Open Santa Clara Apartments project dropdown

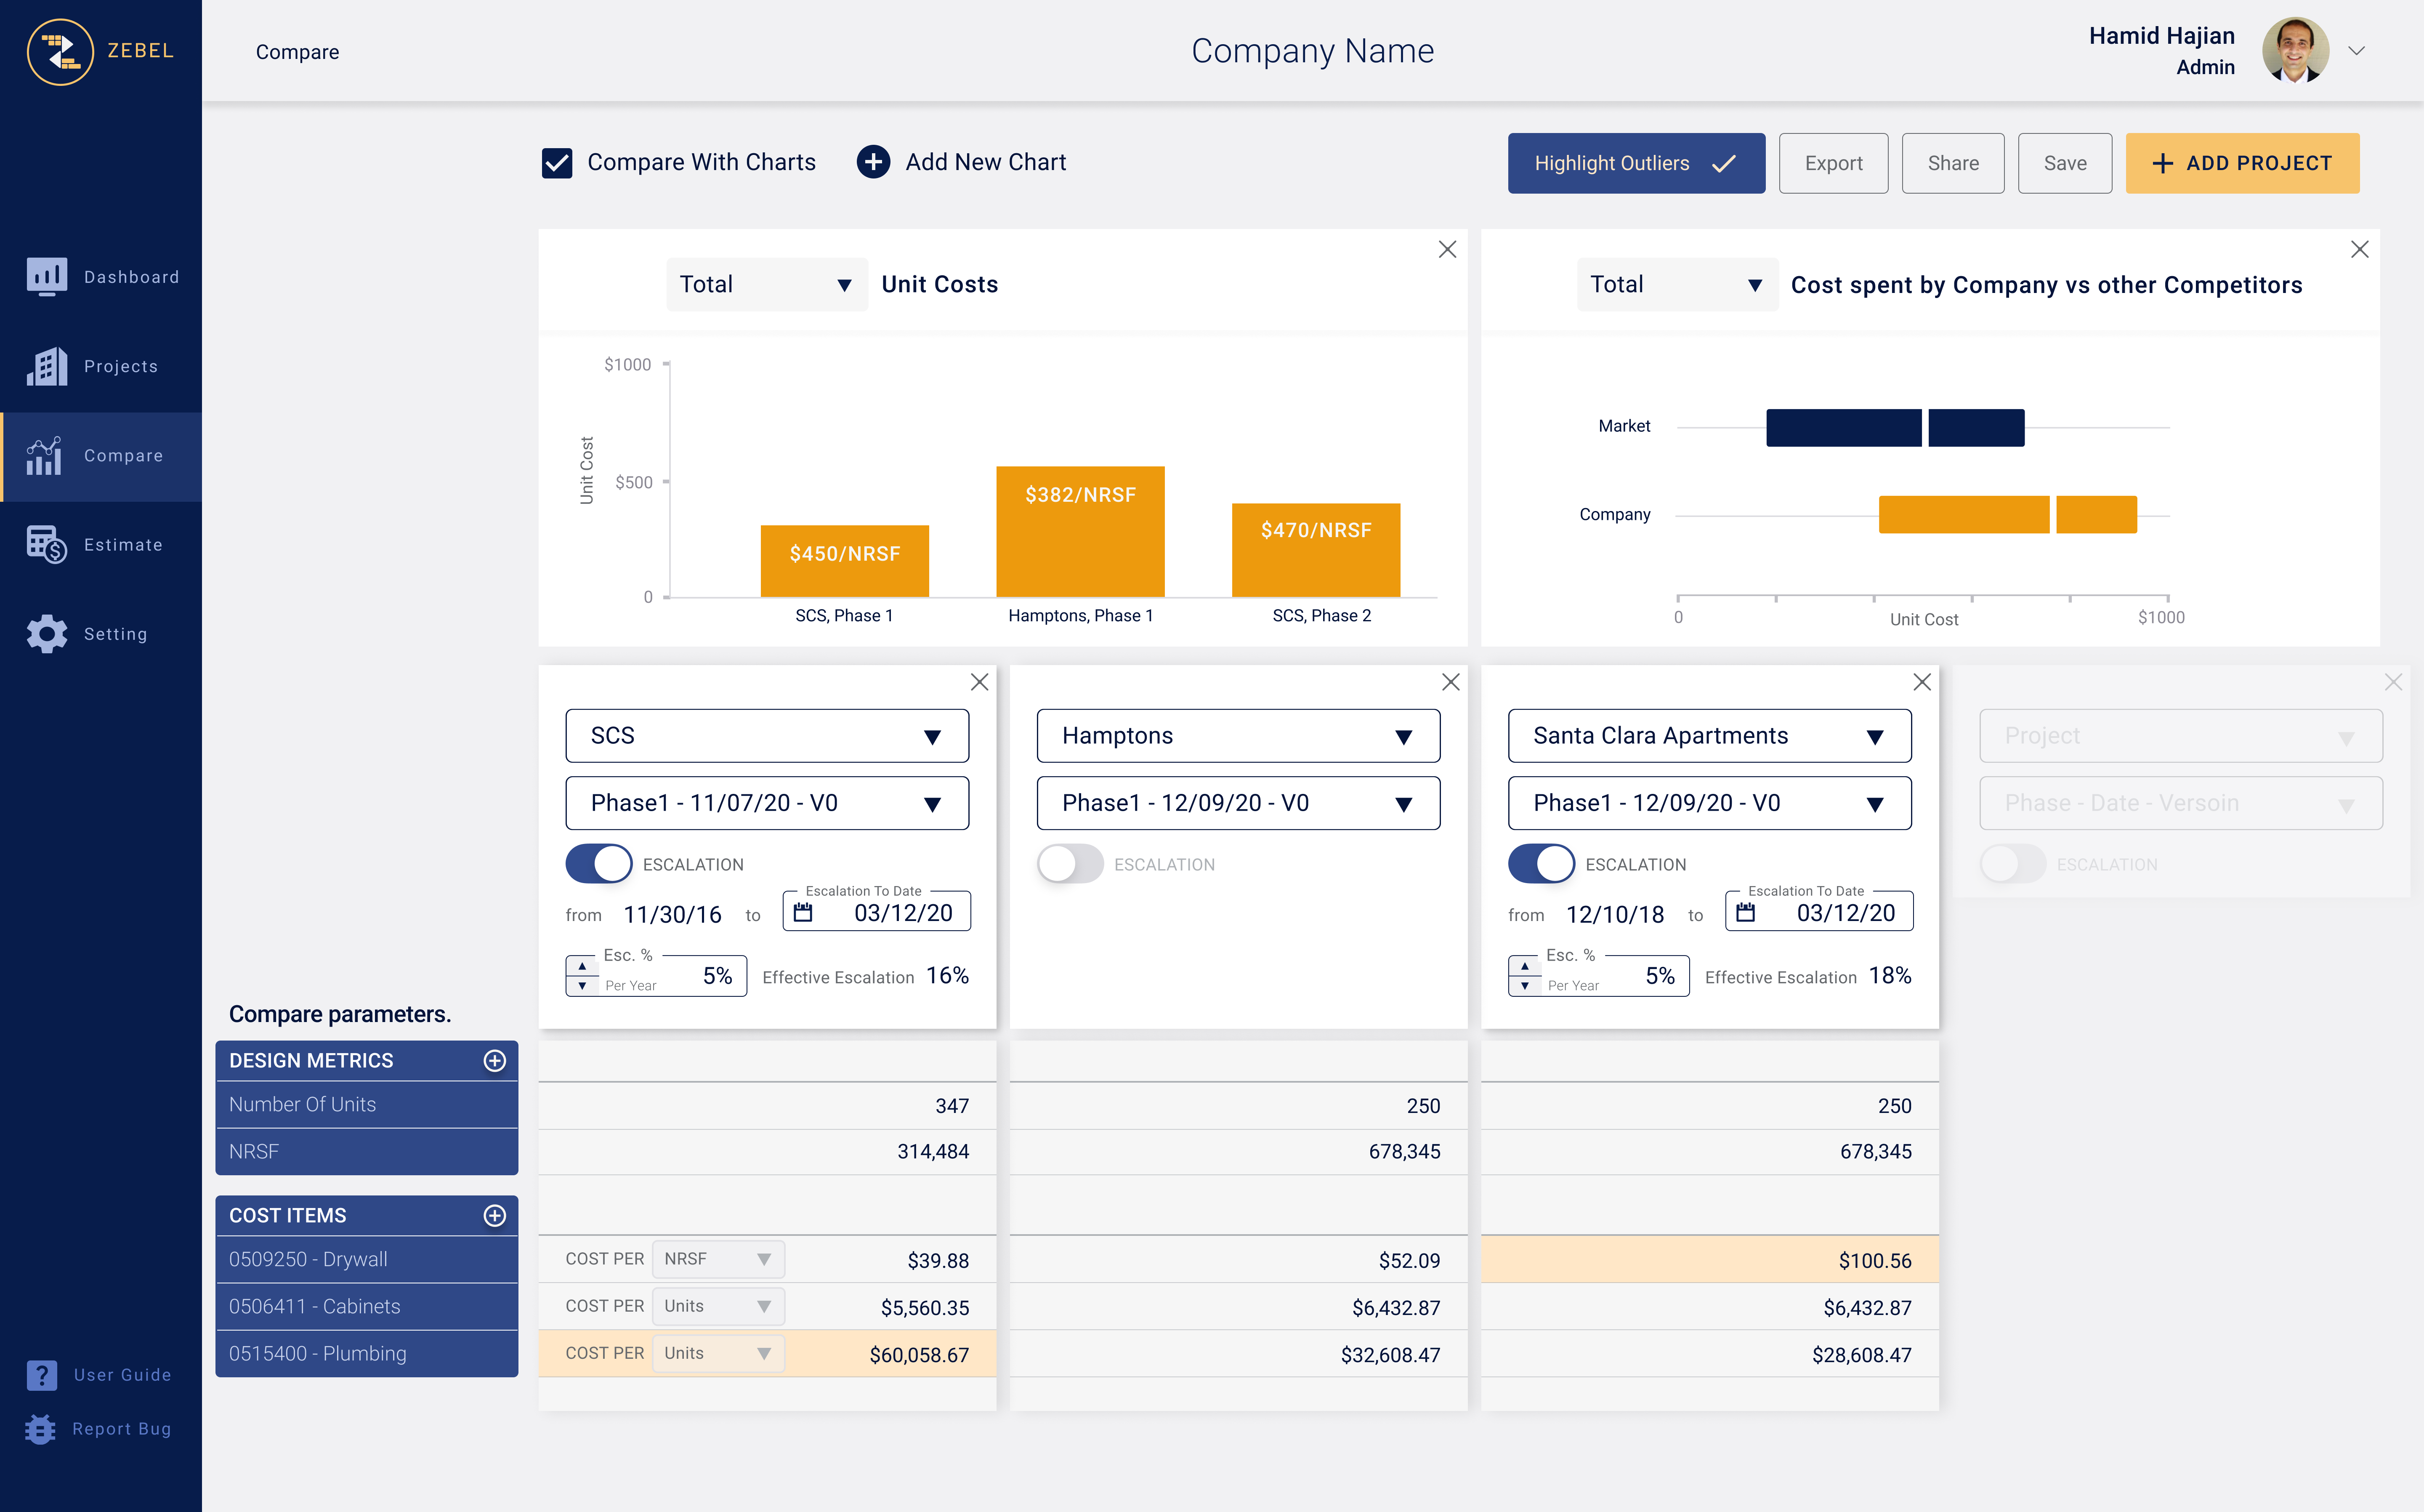tap(1709, 736)
